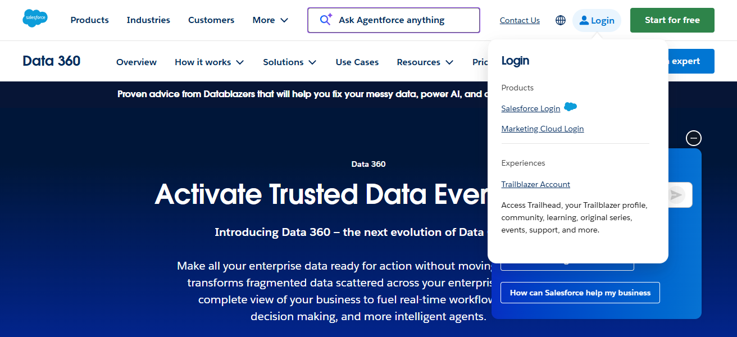Expand the Resources dropdown
737x337 pixels.
pos(425,62)
